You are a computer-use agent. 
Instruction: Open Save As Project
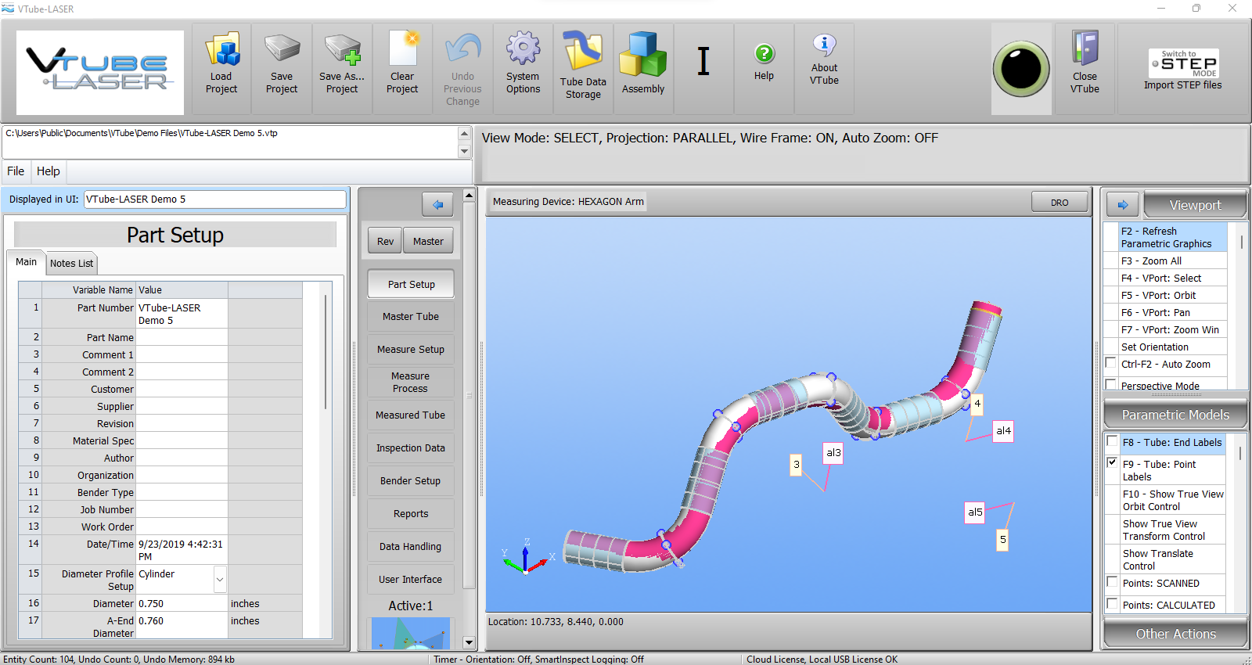(x=342, y=49)
